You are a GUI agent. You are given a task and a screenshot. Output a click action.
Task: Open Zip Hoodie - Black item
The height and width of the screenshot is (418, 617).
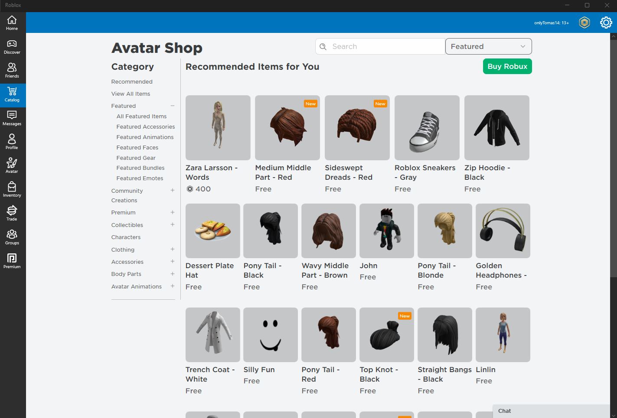(x=497, y=144)
